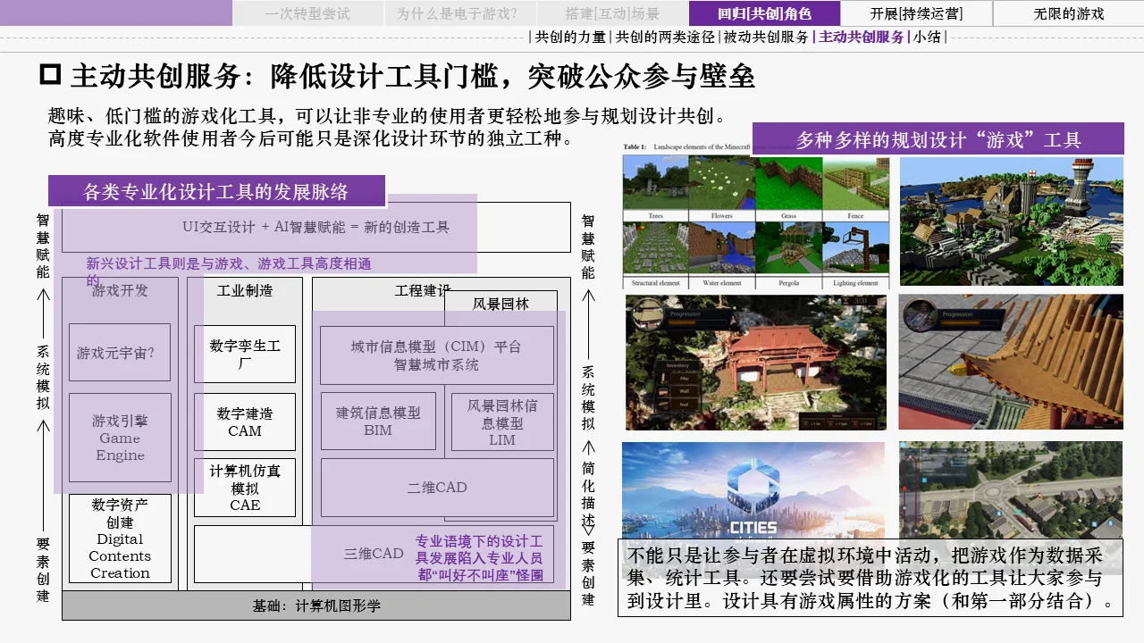Select the 数字资产创建 Digital Contents Creation box

pos(120,539)
